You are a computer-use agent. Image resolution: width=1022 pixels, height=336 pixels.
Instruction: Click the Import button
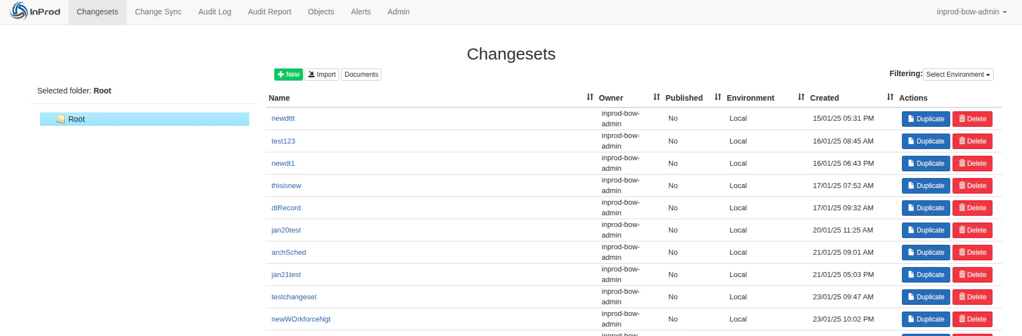322,75
